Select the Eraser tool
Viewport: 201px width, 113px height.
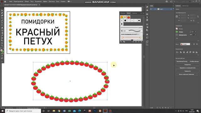pyautogui.click(x=2, y=28)
